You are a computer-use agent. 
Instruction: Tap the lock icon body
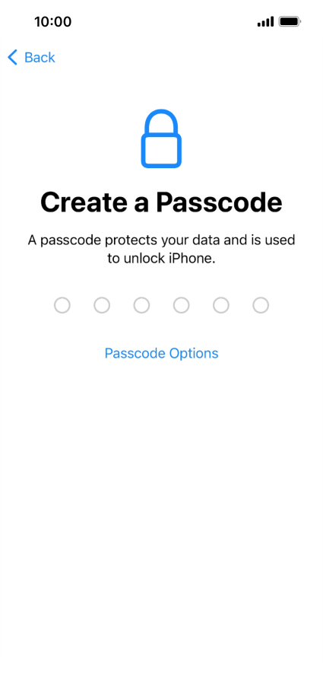tap(161, 151)
